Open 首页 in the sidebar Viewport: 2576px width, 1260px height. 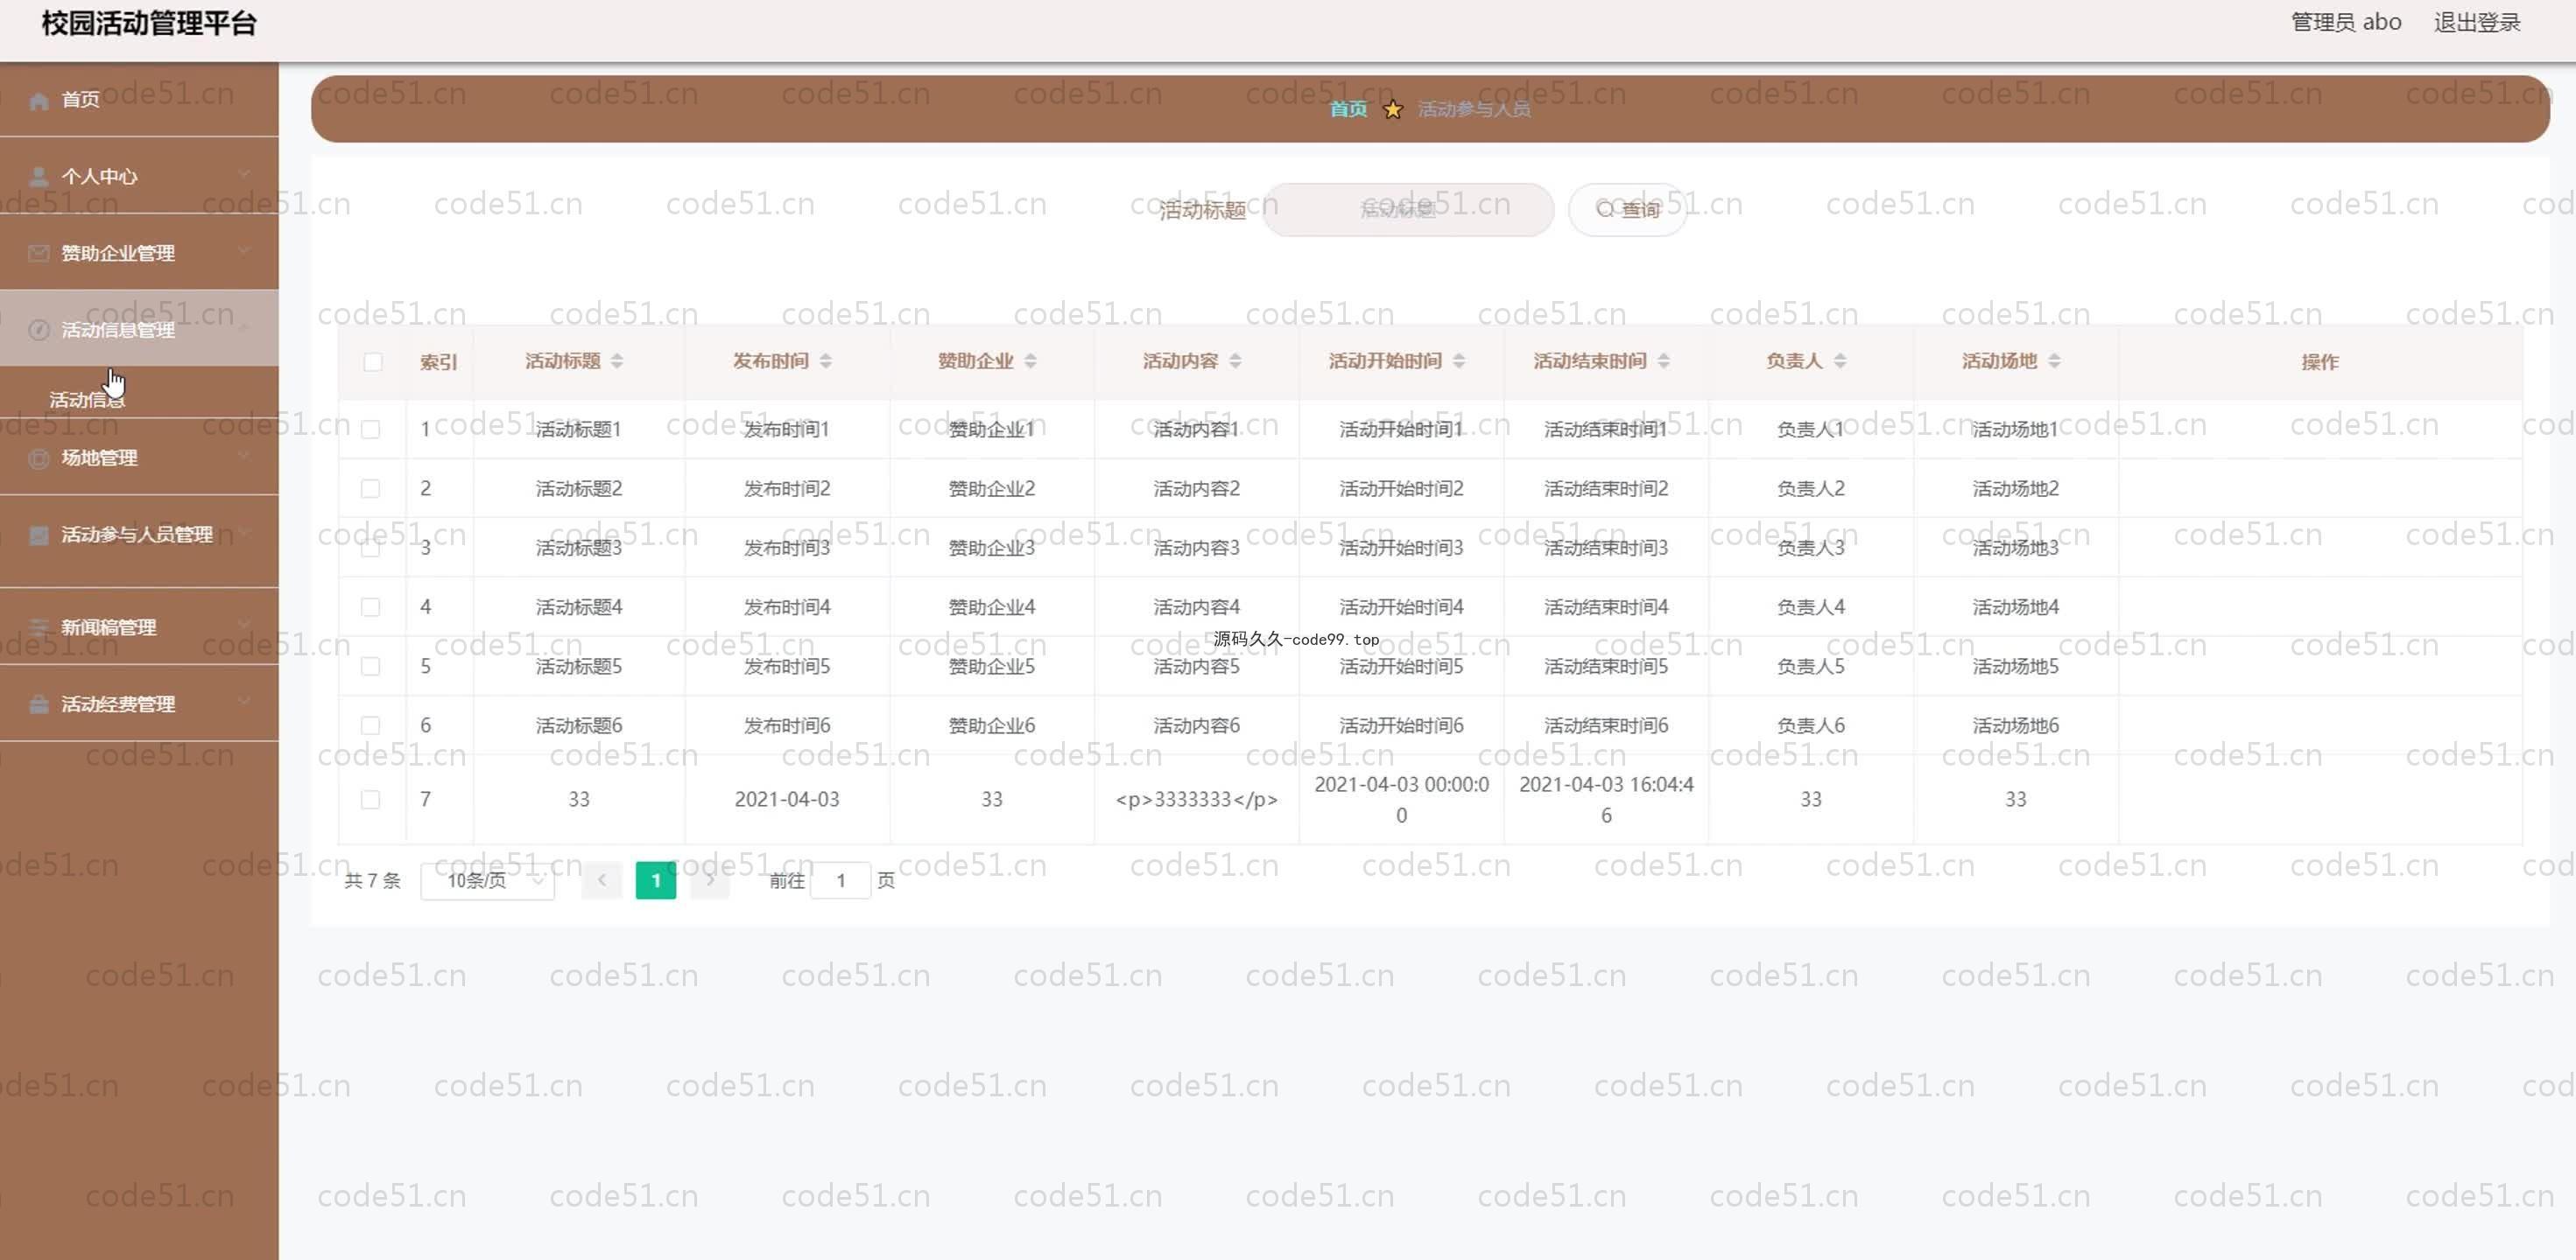(x=139, y=100)
